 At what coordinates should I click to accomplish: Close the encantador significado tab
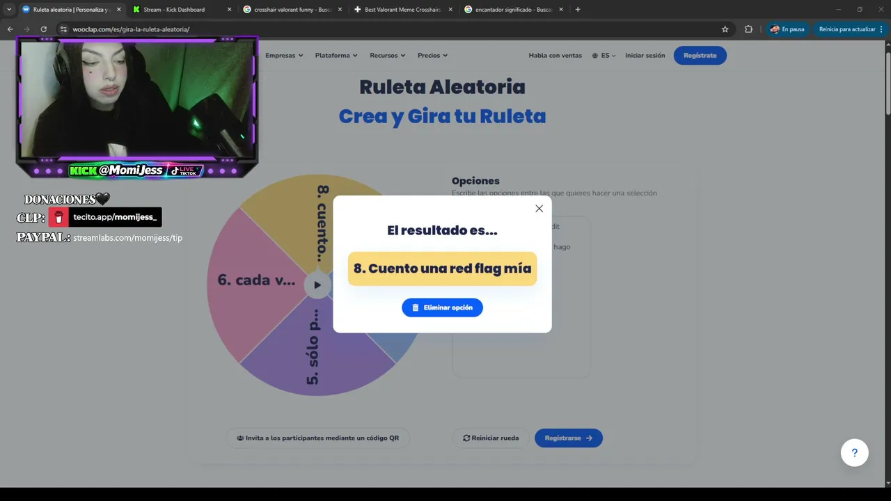[x=561, y=10]
